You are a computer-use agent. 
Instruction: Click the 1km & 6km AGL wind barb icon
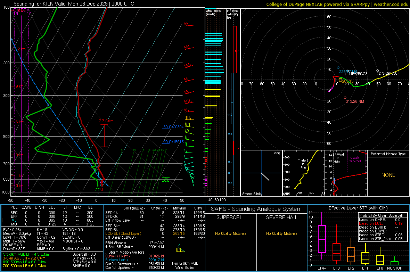[180, 248]
